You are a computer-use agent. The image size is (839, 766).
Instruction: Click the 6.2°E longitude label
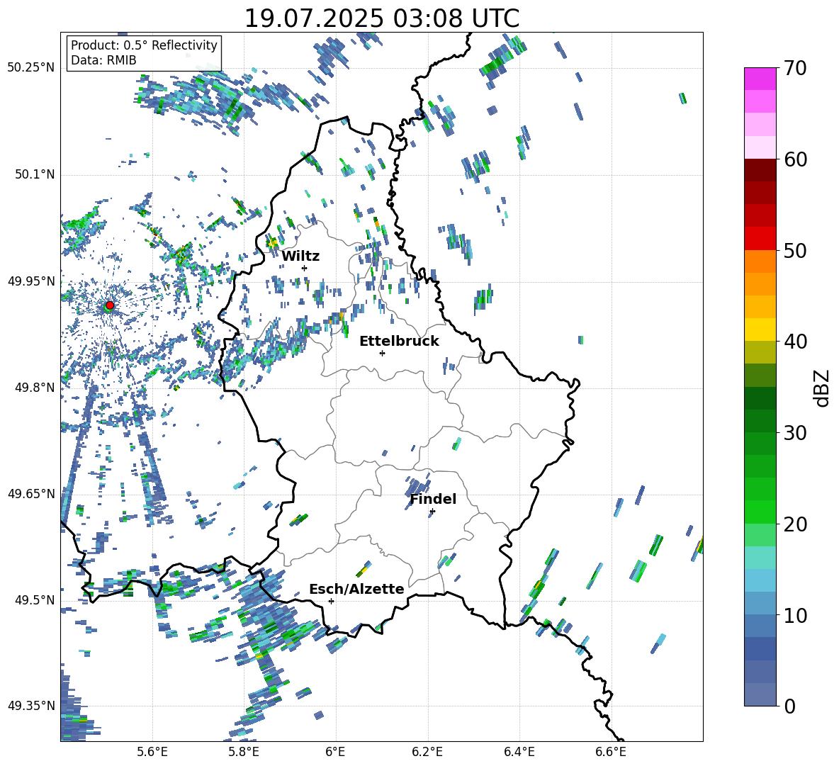[x=427, y=752]
